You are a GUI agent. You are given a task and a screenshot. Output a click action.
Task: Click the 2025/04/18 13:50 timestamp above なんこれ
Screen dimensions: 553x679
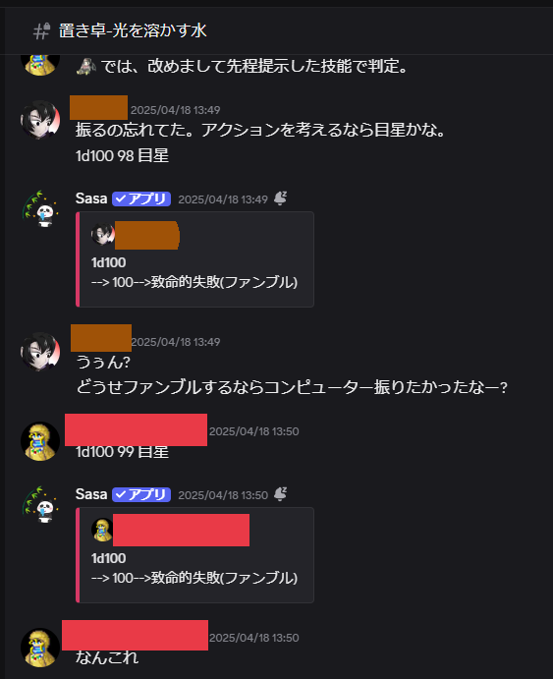[254, 638]
